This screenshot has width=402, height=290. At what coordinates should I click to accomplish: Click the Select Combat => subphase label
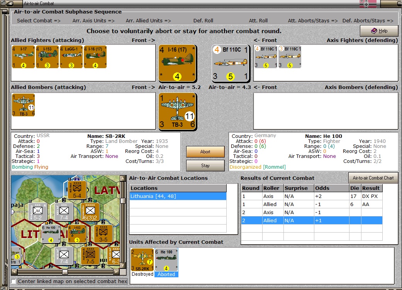tap(39, 21)
